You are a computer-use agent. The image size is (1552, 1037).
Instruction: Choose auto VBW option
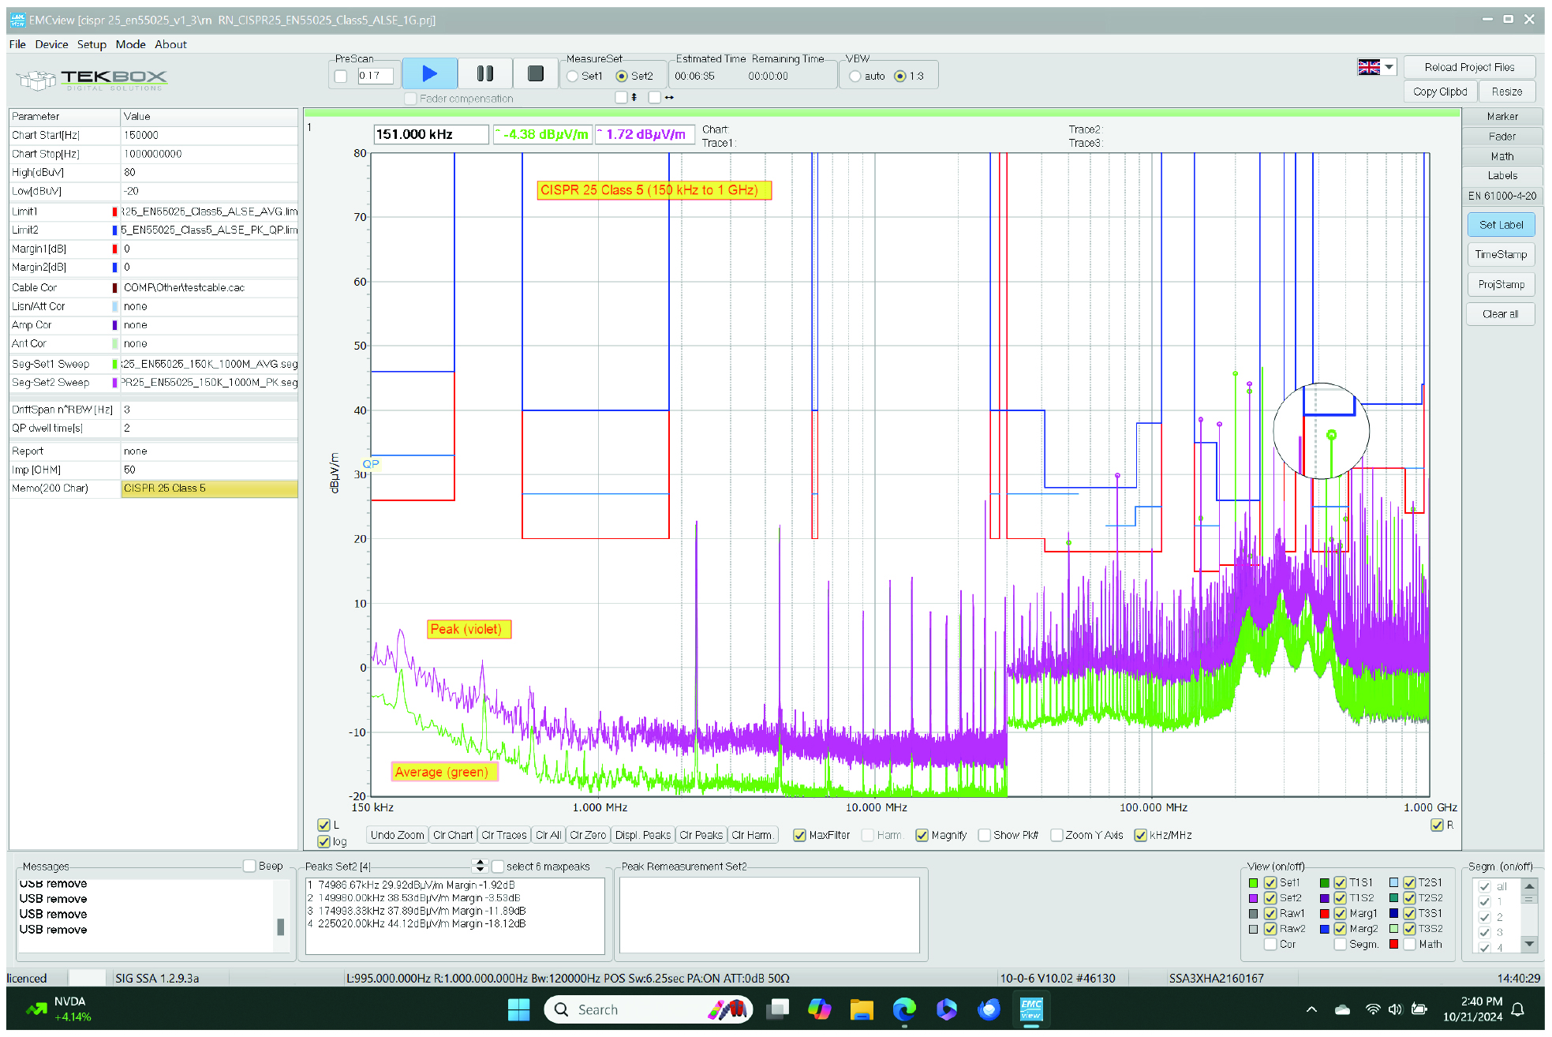[x=855, y=77]
